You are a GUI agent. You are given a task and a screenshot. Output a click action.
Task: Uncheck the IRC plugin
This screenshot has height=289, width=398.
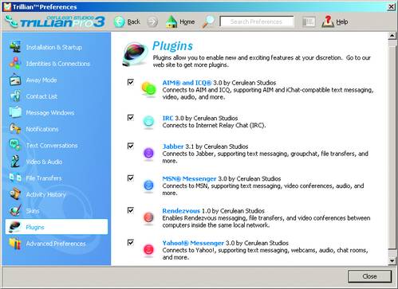click(131, 117)
